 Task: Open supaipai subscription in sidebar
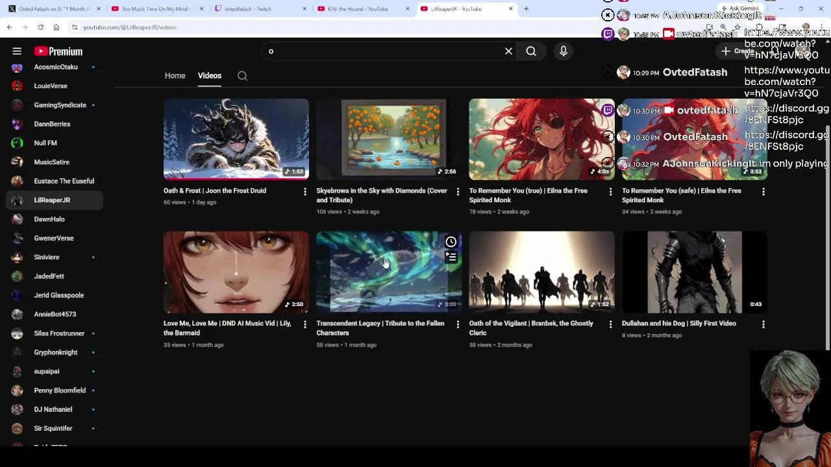click(54, 371)
